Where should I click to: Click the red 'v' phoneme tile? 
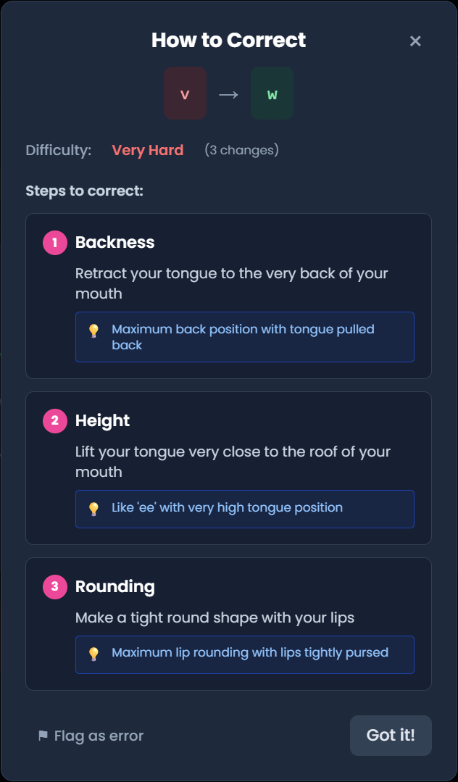point(185,93)
